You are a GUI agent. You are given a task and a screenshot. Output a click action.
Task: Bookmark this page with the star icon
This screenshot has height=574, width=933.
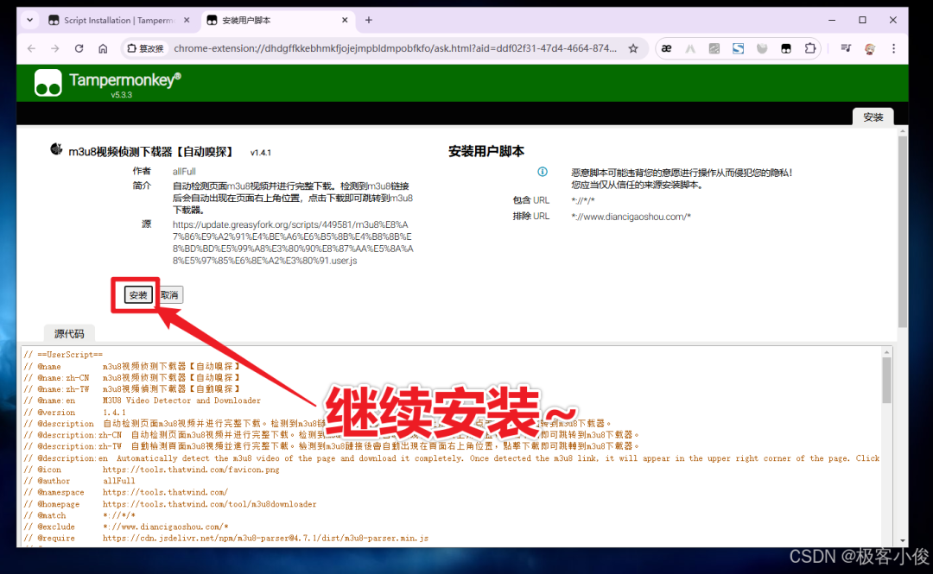[x=633, y=49]
